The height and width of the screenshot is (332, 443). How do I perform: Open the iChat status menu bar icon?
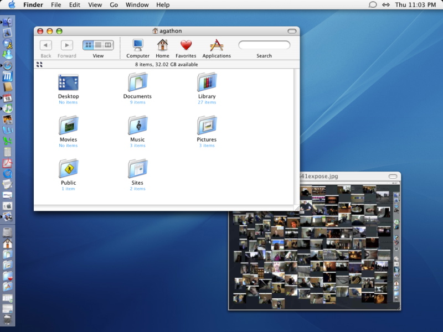coord(372,5)
